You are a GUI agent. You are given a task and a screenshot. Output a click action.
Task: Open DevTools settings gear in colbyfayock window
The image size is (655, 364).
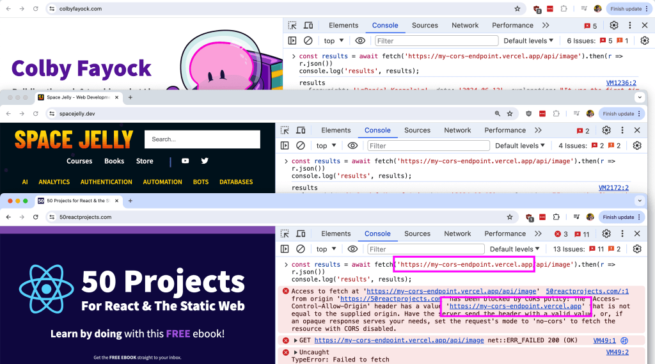(x=614, y=26)
